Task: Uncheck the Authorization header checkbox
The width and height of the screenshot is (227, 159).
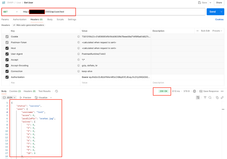Action: (7, 77)
